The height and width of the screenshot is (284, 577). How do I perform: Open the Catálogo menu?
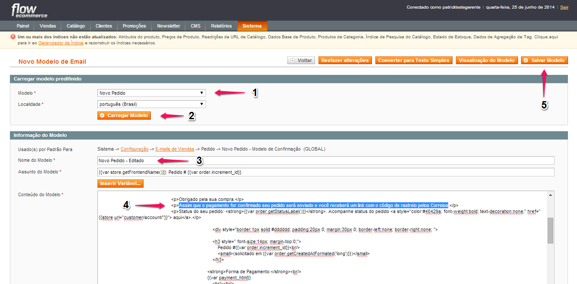76,26
